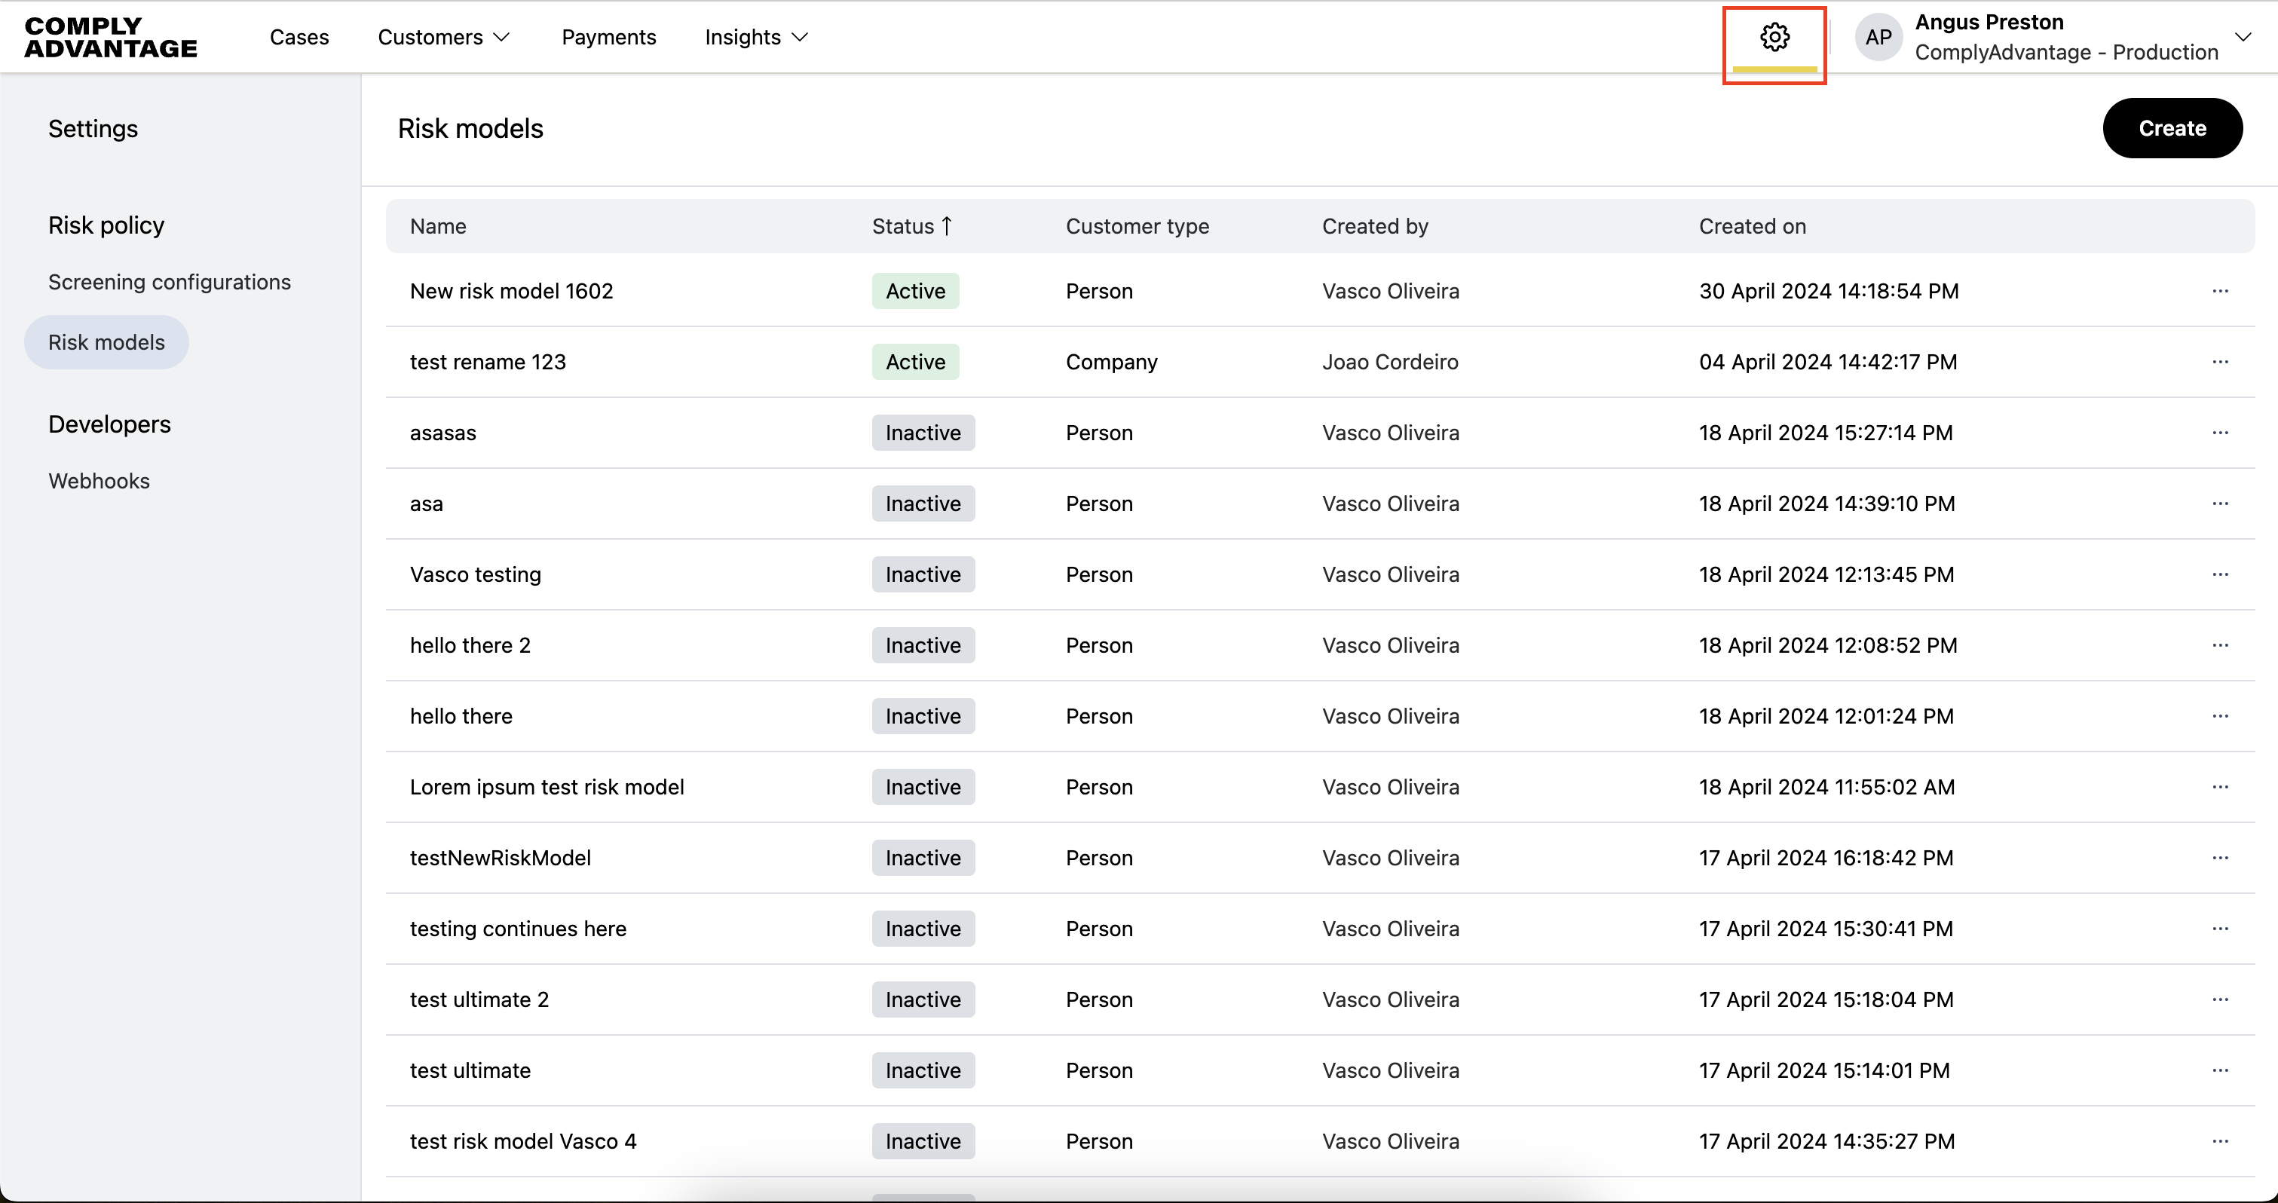Go to the Cases menu item
This screenshot has height=1203, width=2278.
[299, 37]
